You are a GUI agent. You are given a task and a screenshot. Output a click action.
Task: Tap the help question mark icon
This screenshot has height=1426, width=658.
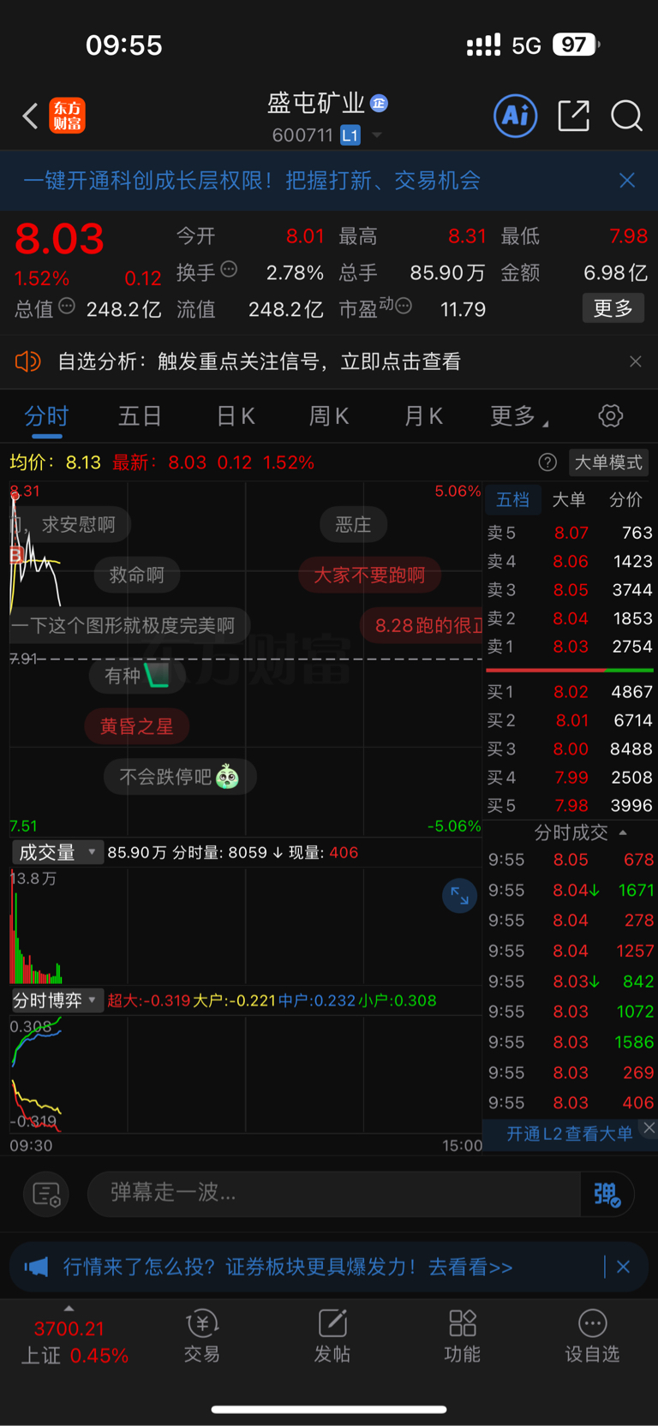click(547, 462)
